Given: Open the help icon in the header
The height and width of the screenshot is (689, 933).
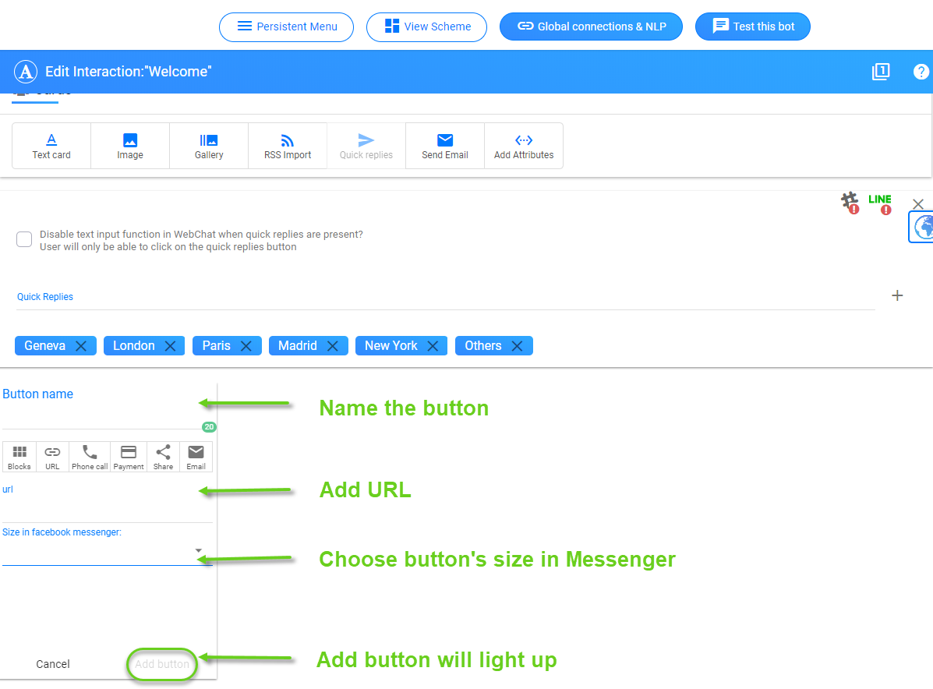Looking at the screenshot, I should click(921, 71).
